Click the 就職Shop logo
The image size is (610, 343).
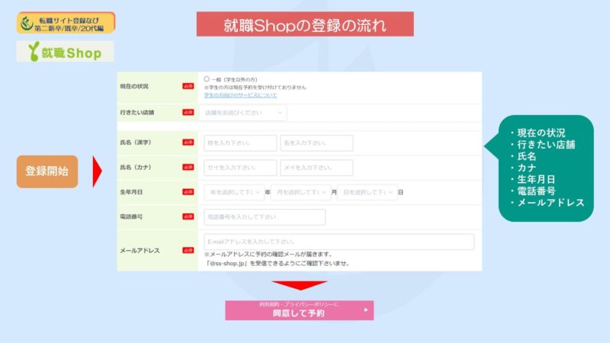click(x=65, y=51)
